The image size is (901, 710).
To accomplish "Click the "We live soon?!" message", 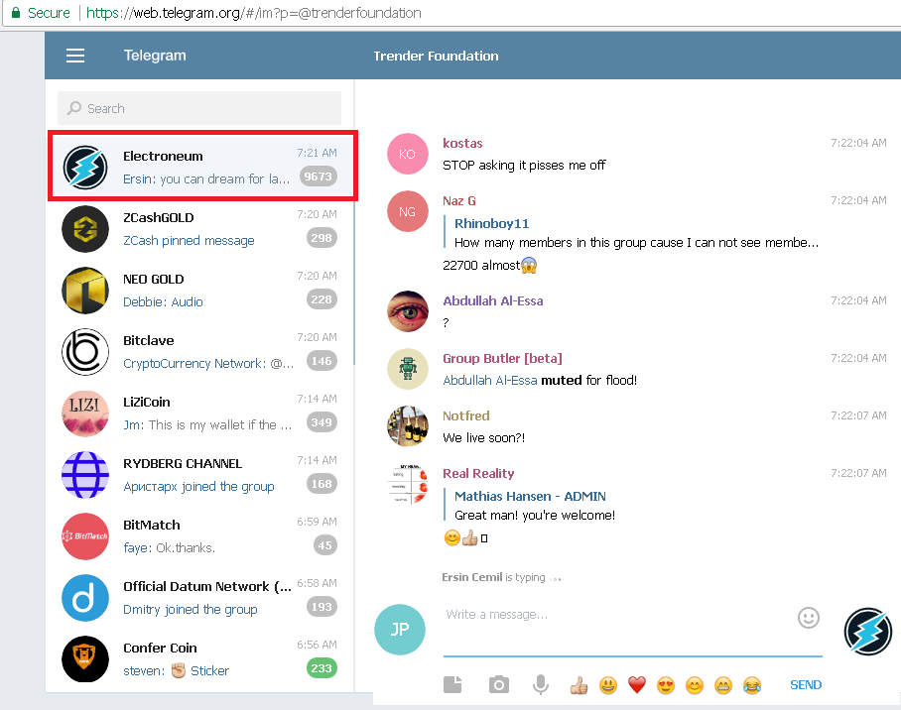I will click(x=484, y=437).
